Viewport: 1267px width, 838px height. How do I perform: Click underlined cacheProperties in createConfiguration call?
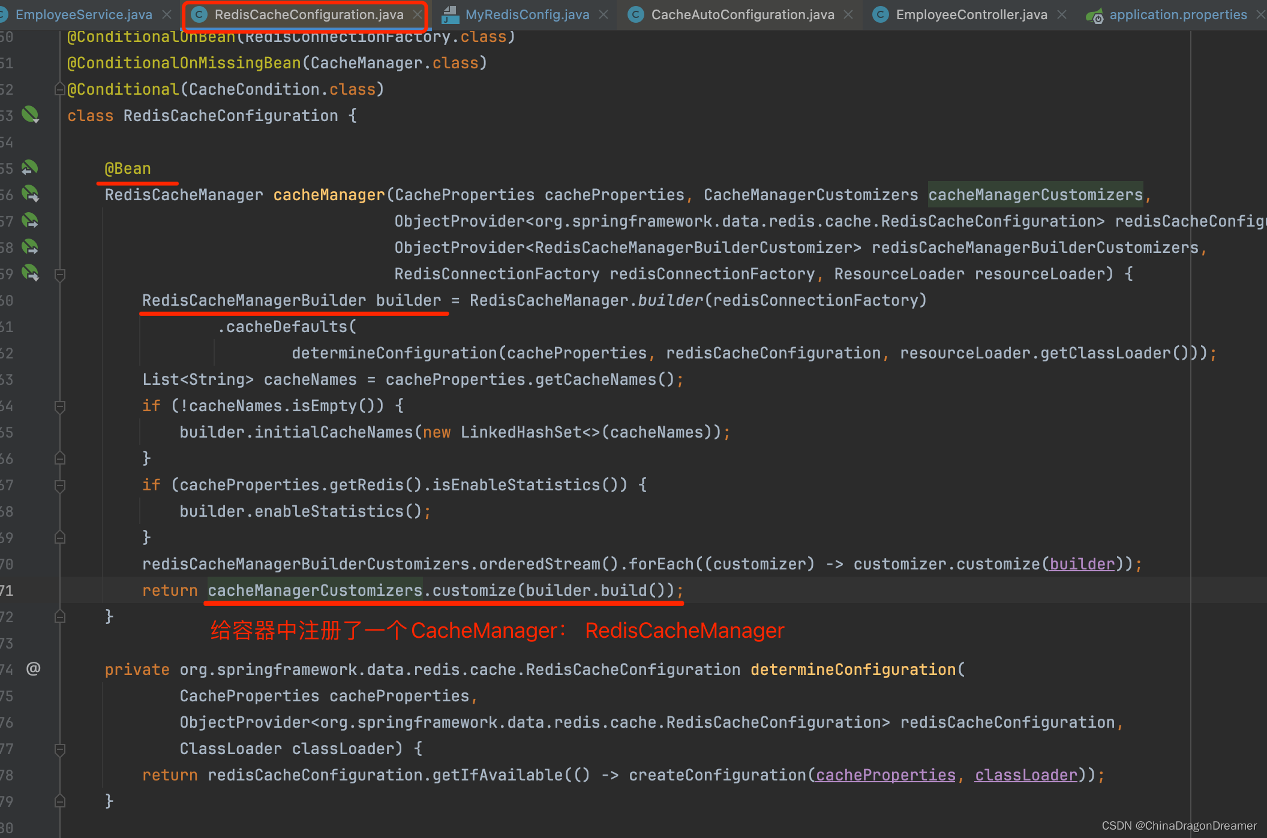pos(885,775)
